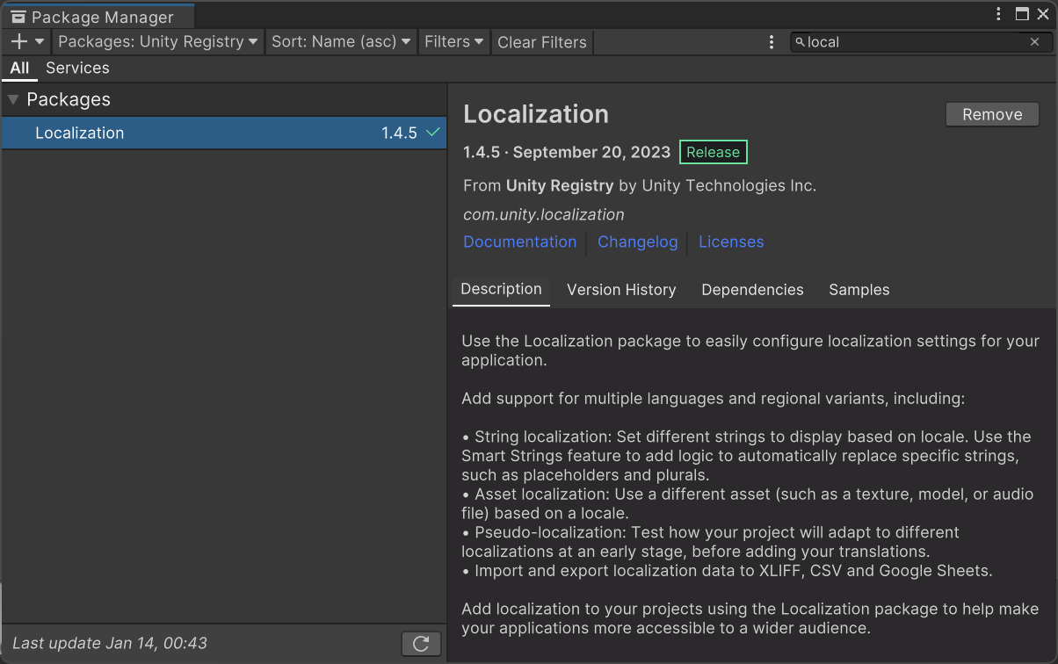Click the search magnifier icon
The width and height of the screenshot is (1058, 664).
coord(800,42)
